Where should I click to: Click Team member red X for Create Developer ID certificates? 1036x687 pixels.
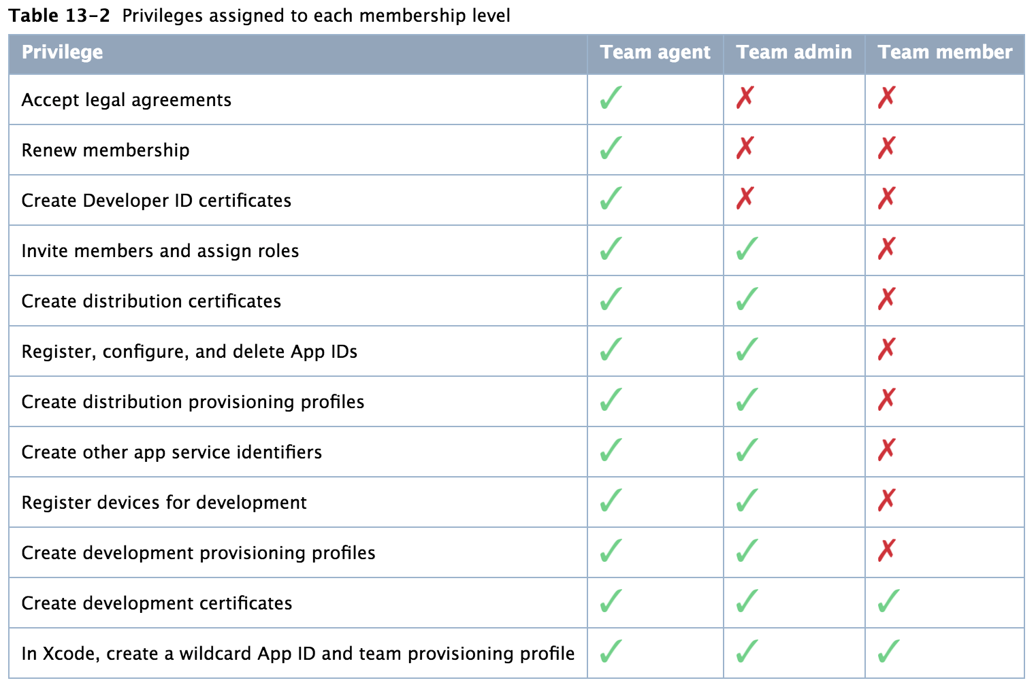886,198
